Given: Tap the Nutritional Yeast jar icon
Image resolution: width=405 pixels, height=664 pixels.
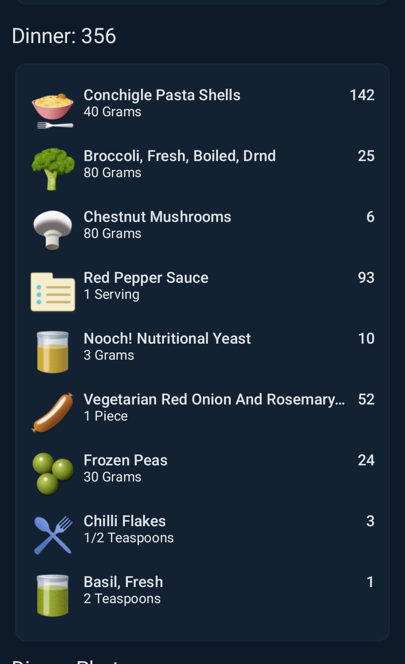Looking at the screenshot, I should click(x=53, y=352).
